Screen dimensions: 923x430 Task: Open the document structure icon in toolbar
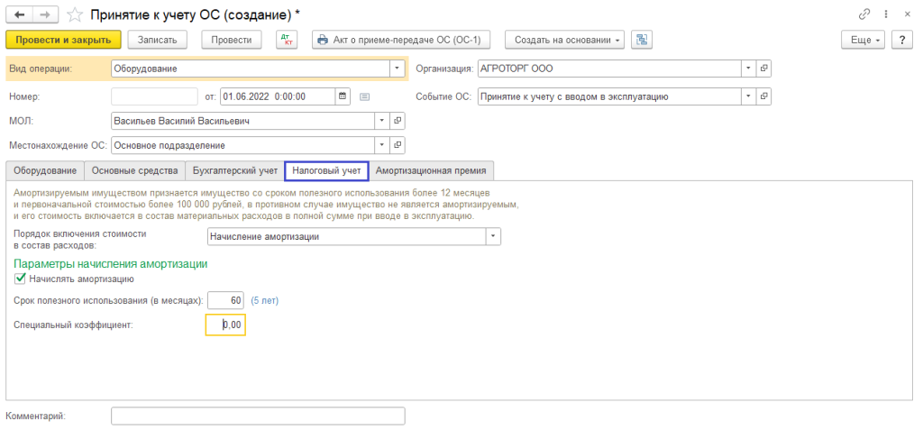(x=642, y=40)
